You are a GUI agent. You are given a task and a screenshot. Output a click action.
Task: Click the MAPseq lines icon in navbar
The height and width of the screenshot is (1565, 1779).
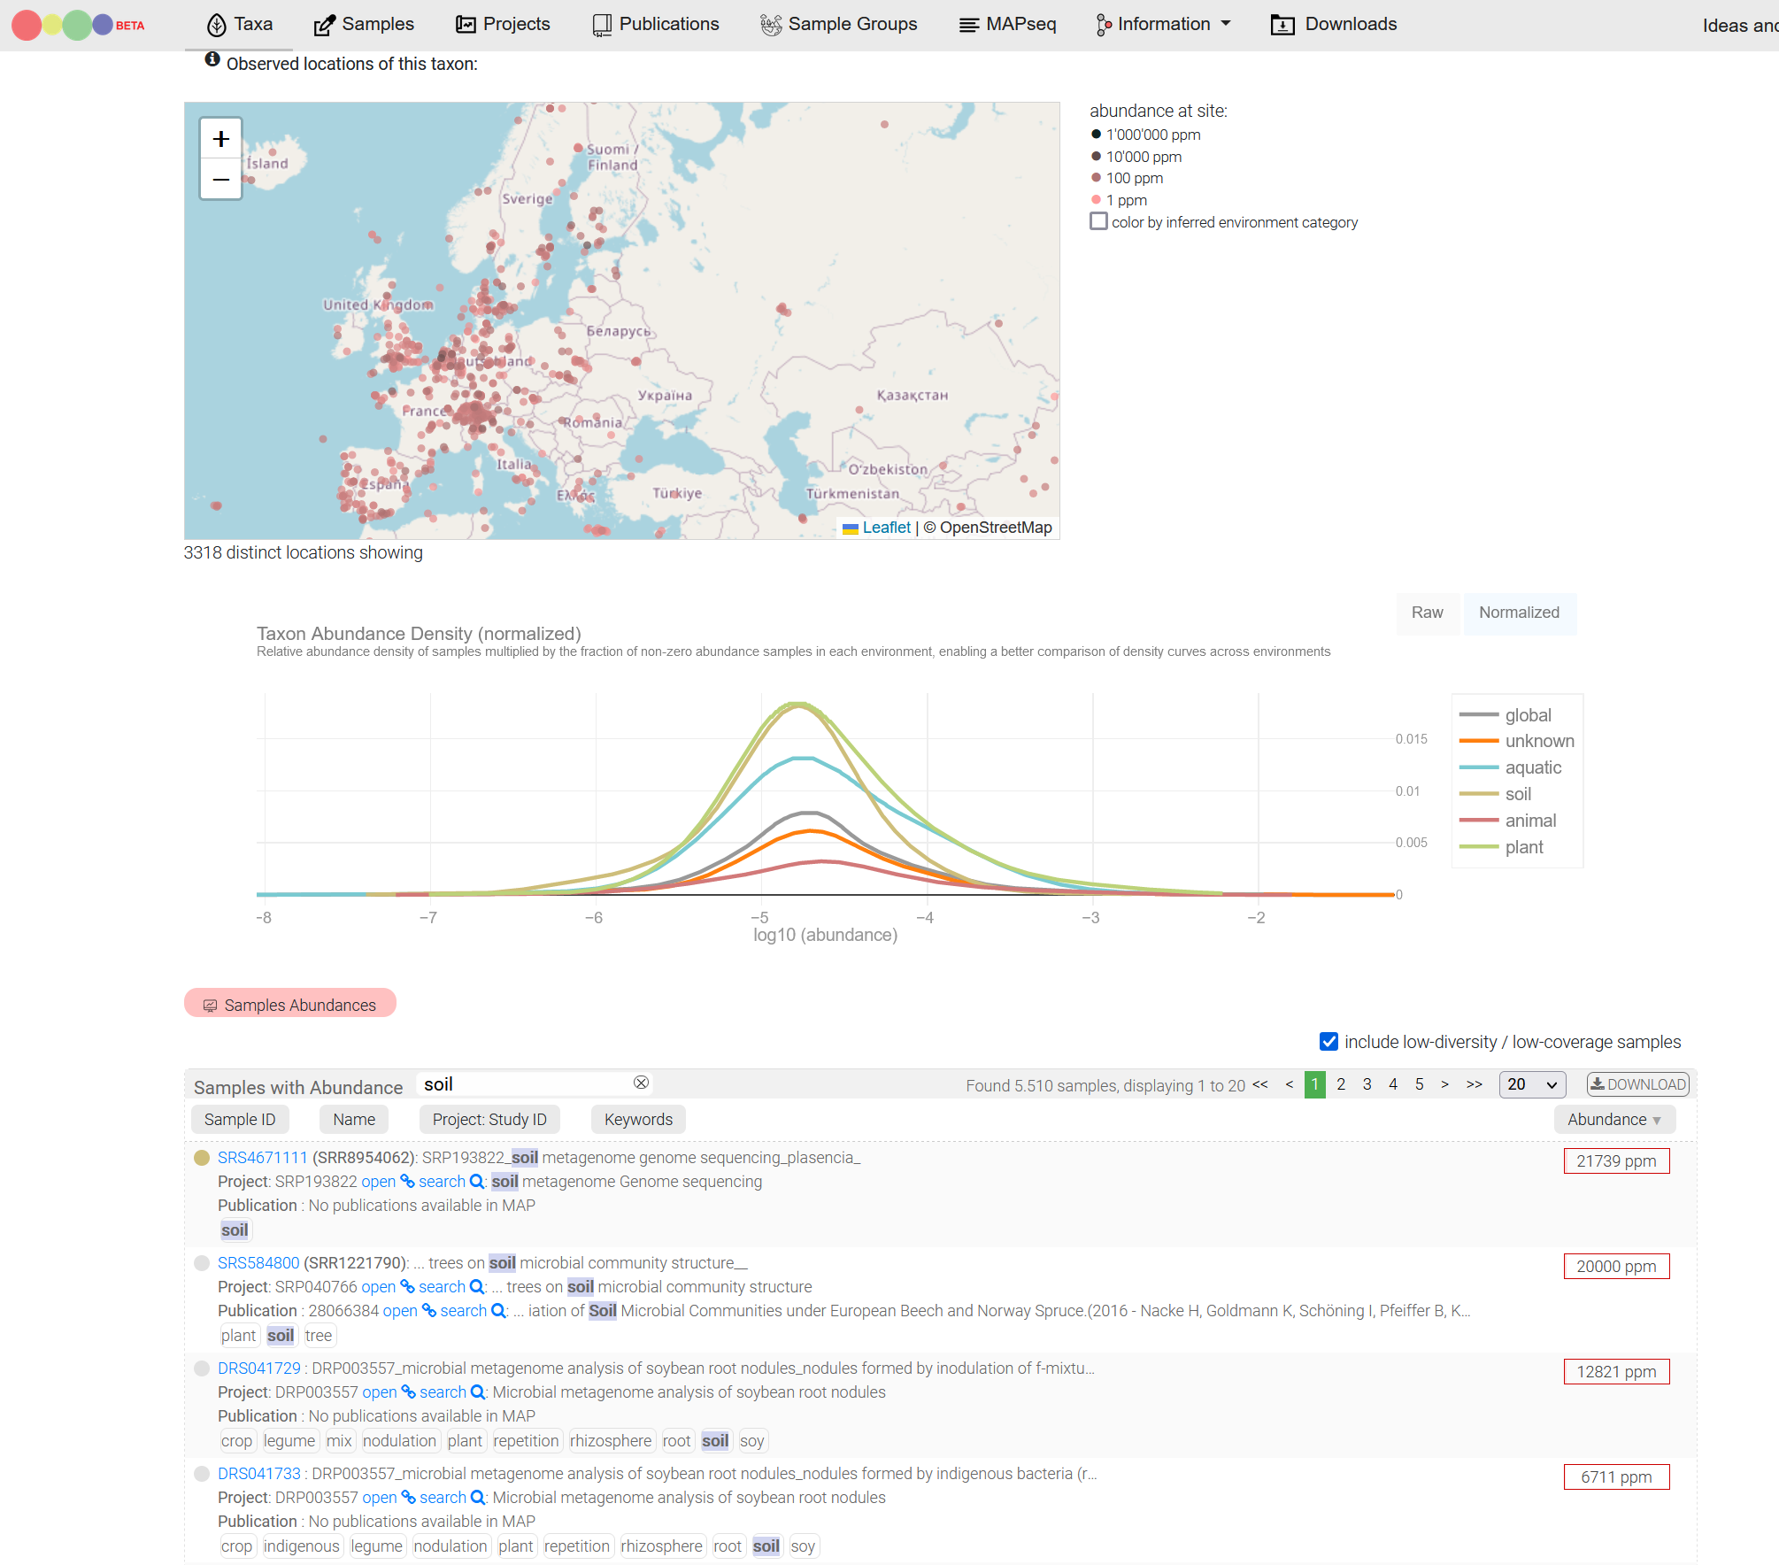969,25
